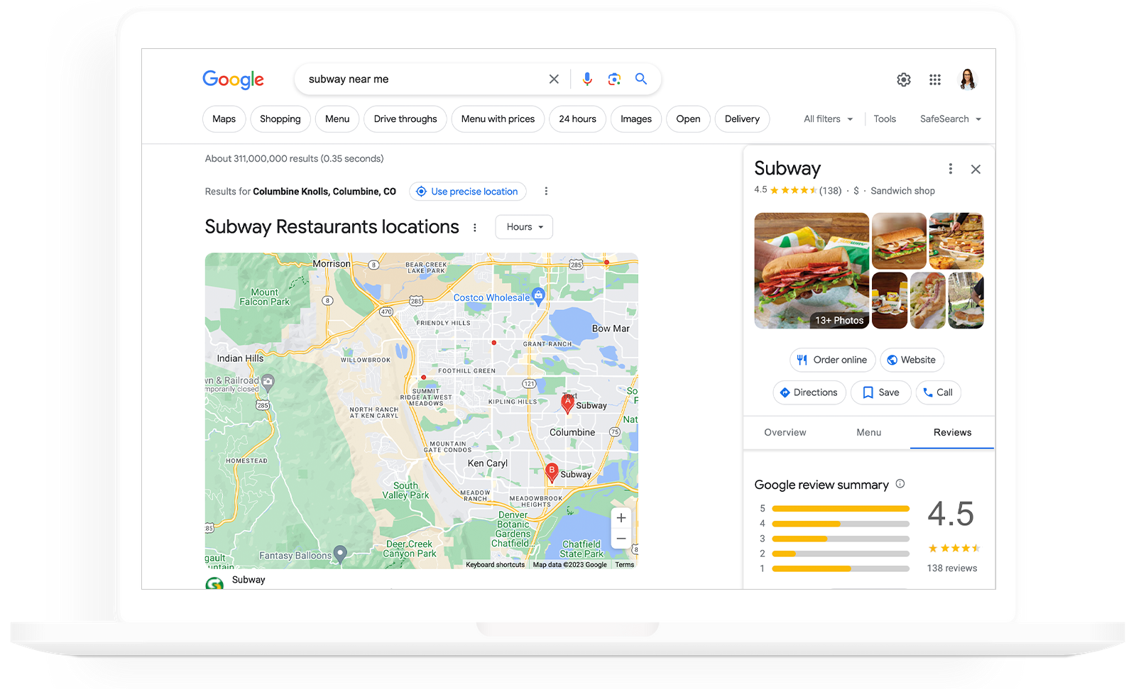1136x689 pixels.
Task: Activate voice search with the microphone icon
Action: pyautogui.click(x=587, y=79)
